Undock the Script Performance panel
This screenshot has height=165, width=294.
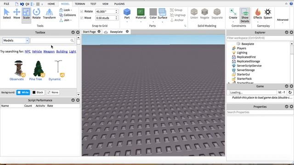coord(73,100)
